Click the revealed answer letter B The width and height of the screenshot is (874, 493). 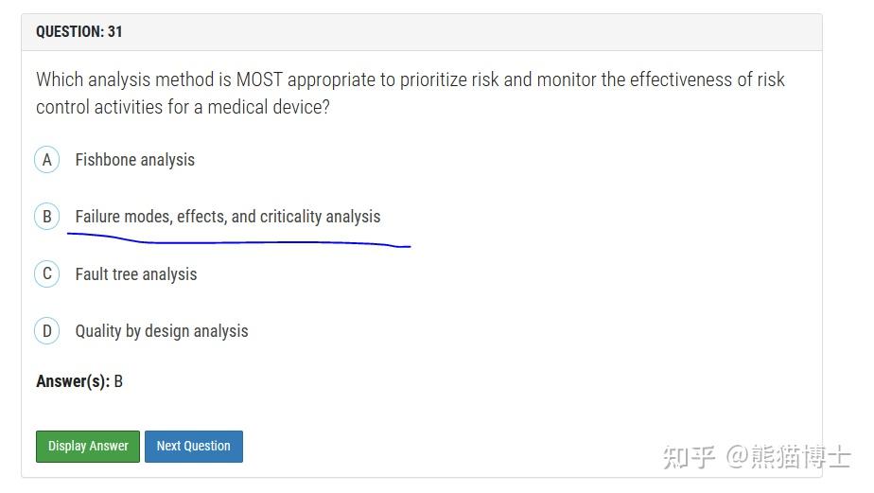point(118,381)
